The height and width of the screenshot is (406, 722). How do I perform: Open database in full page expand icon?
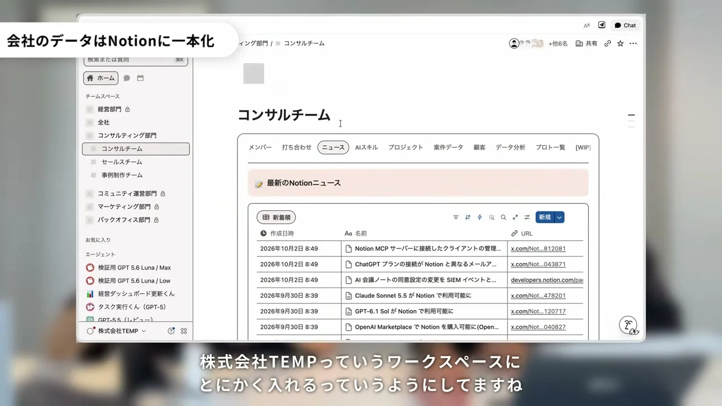[515, 217]
